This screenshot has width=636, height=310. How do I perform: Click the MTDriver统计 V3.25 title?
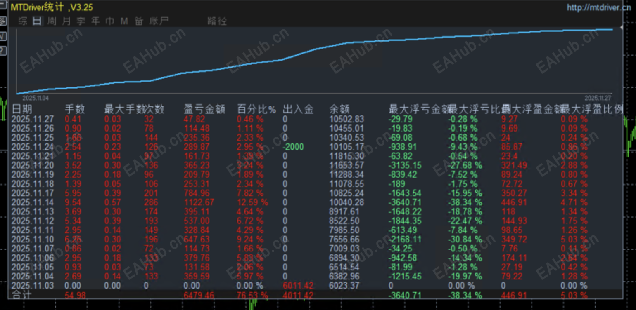click(52, 7)
